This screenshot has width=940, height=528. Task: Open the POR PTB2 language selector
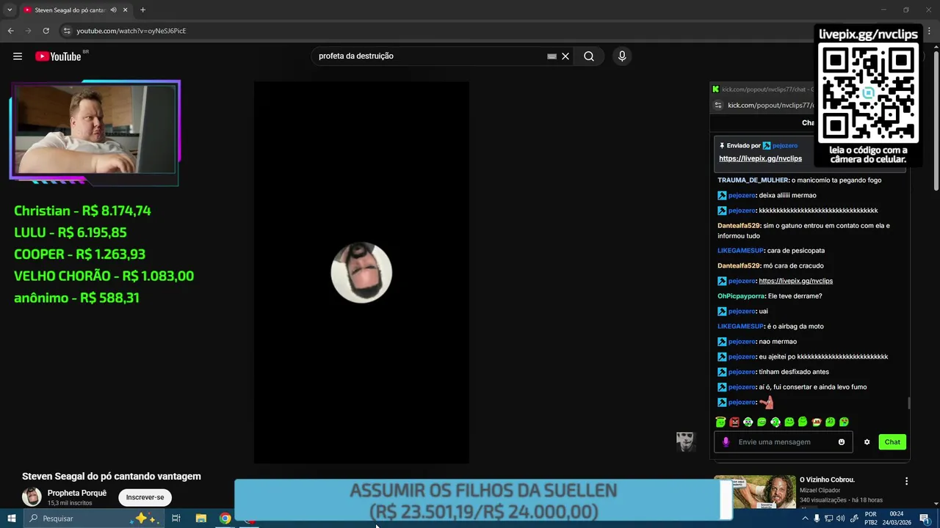coord(871,518)
